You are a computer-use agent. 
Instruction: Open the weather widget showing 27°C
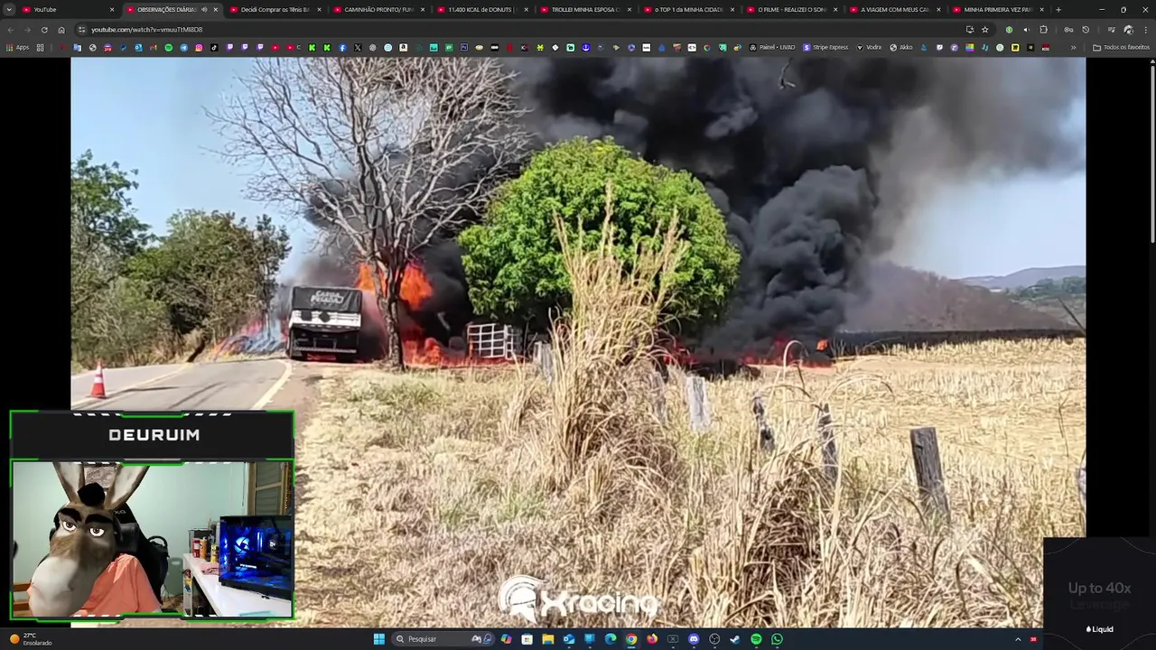tap(31, 639)
